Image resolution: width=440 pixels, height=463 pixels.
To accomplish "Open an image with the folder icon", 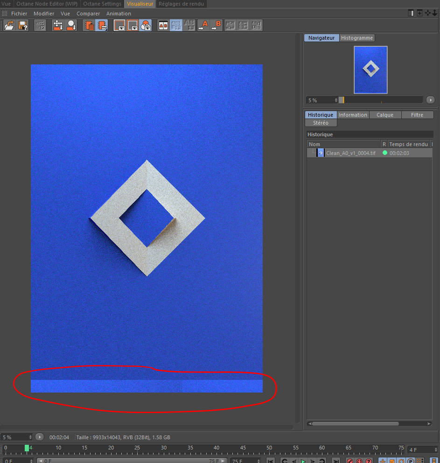I will (x=9, y=25).
